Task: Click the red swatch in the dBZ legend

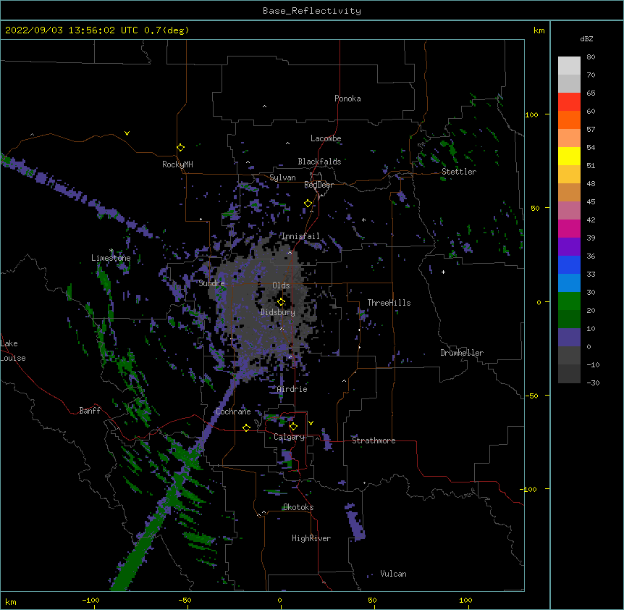Action: coord(569,102)
